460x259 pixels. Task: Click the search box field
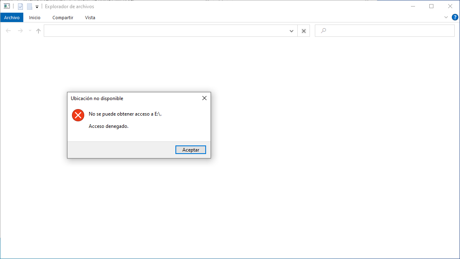pos(385,31)
